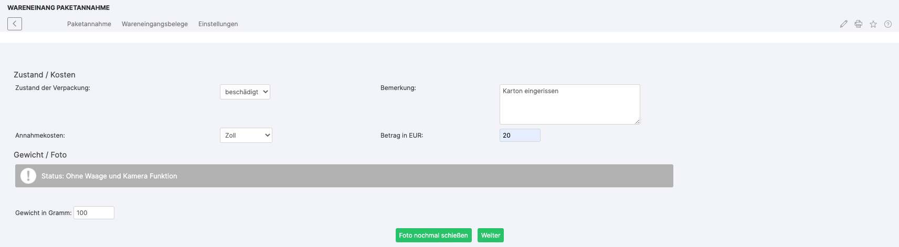Viewport: 899px width, 247px height.
Task: Focus the Betrag in EUR field
Action: [x=520, y=136]
